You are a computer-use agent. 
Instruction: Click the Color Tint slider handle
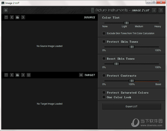pos(127,23)
